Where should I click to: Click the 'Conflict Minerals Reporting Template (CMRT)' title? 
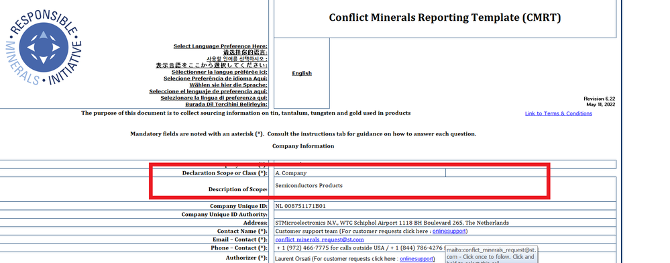pyautogui.click(x=445, y=17)
